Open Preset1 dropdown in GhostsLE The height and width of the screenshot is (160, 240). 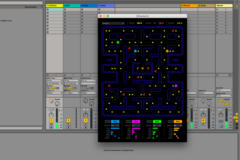(113, 23)
